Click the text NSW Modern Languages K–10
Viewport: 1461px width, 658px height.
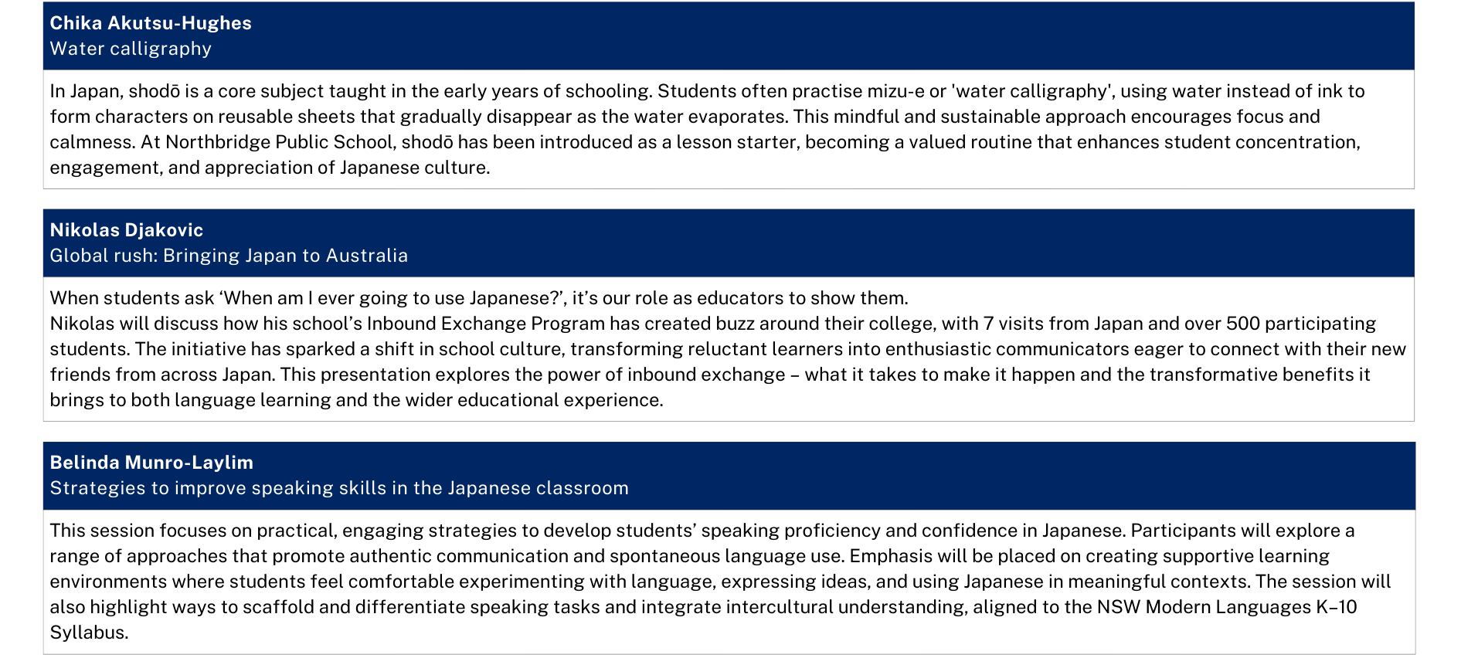(x=1227, y=607)
